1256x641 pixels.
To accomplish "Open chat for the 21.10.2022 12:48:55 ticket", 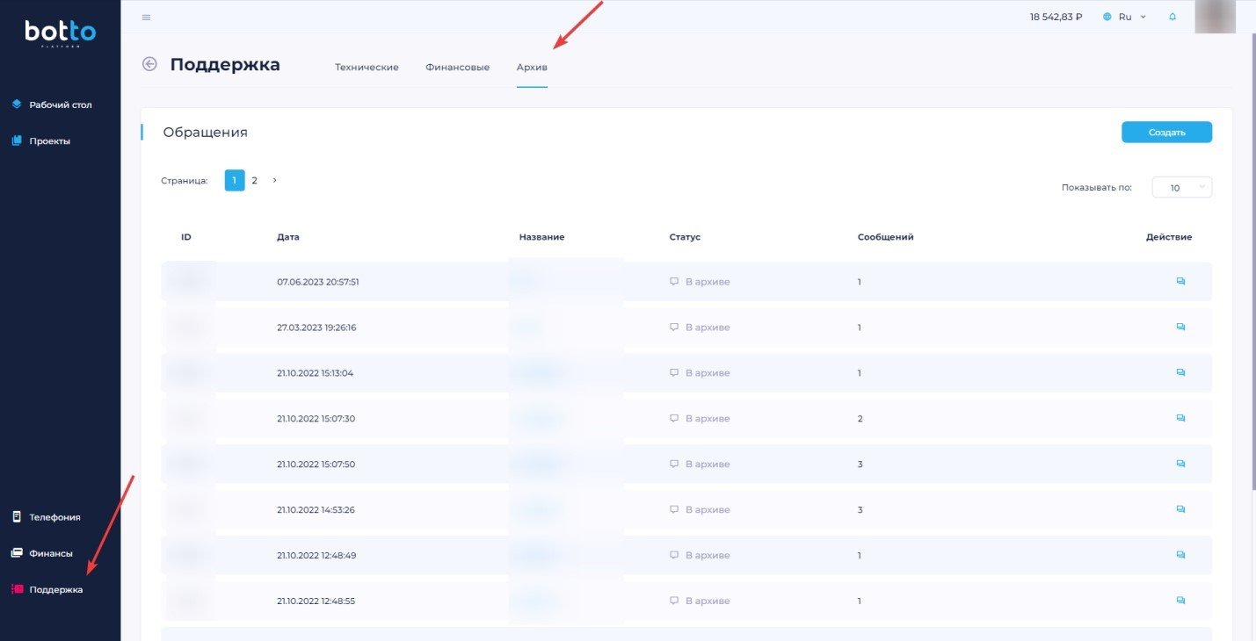I will 1180,601.
